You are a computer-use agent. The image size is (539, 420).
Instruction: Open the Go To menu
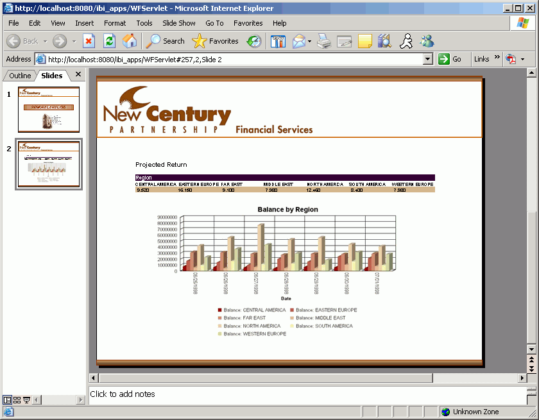pyautogui.click(x=214, y=23)
